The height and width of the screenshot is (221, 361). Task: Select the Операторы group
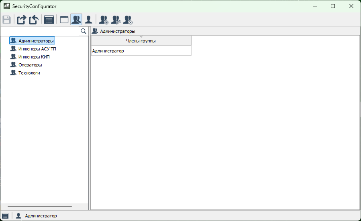pos(30,65)
